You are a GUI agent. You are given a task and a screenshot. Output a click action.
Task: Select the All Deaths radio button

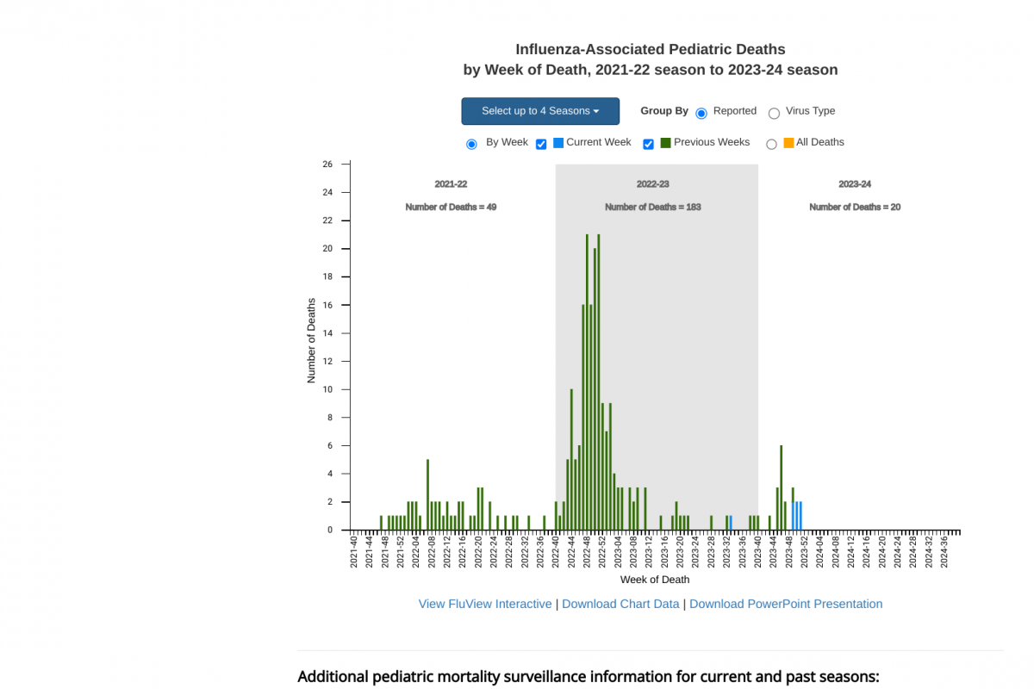tap(771, 144)
